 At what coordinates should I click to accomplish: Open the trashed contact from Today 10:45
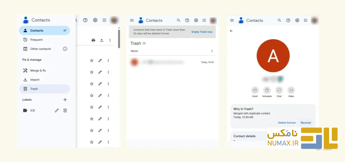click(x=172, y=62)
